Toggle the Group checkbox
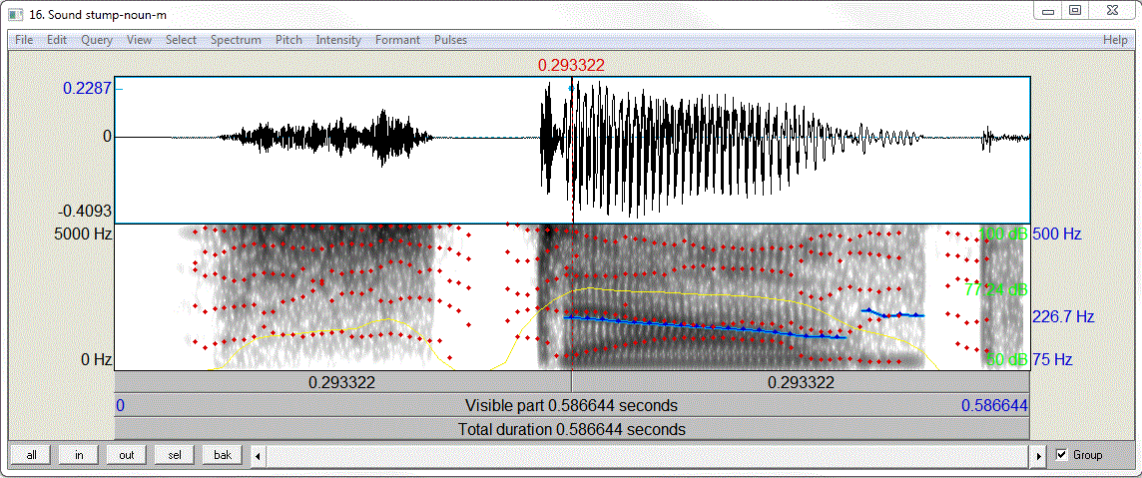 1062,455
